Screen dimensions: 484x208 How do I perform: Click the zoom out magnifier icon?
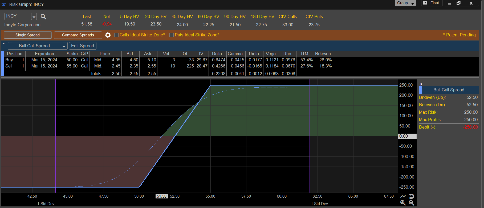tap(412, 203)
